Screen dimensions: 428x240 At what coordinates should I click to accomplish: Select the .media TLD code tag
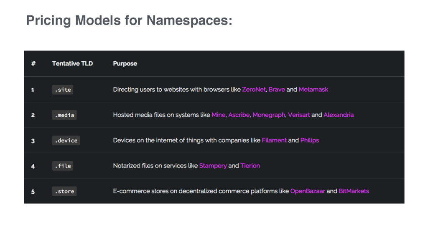pyautogui.click(x=64, y=115)
